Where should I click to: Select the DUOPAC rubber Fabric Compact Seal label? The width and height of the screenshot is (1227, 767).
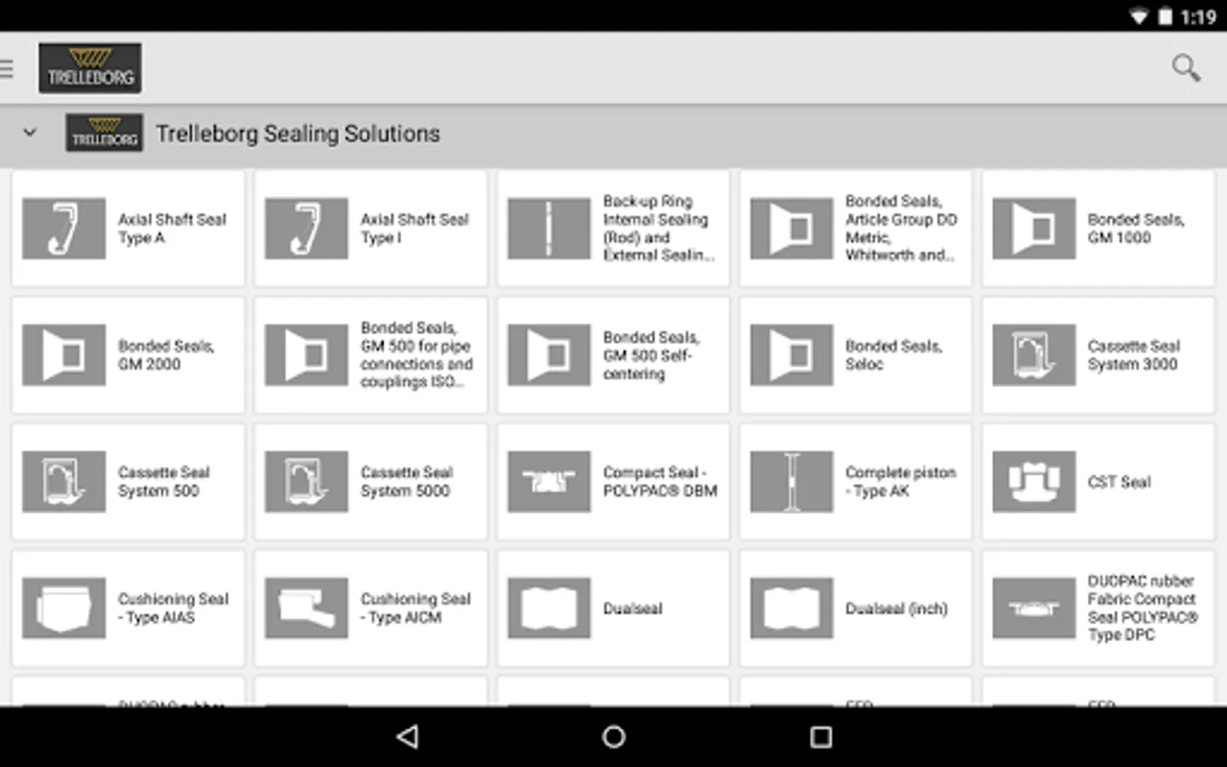[x=1143, y=608]
